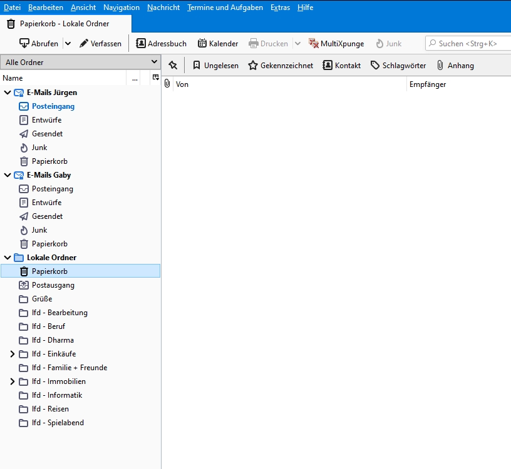Toggle the Schlagwörter filter
This screenshot has width=511, height=469.
tap(398, 66)
